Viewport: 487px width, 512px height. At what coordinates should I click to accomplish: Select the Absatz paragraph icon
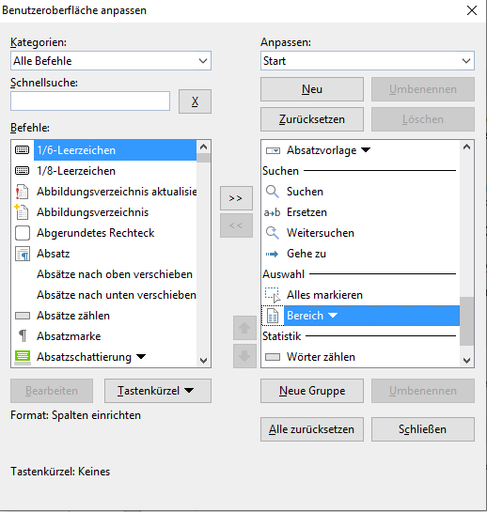[x=23, y=254]
